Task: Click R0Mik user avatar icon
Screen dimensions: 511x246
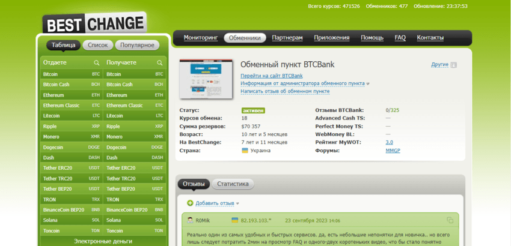Action: (190, 220)
